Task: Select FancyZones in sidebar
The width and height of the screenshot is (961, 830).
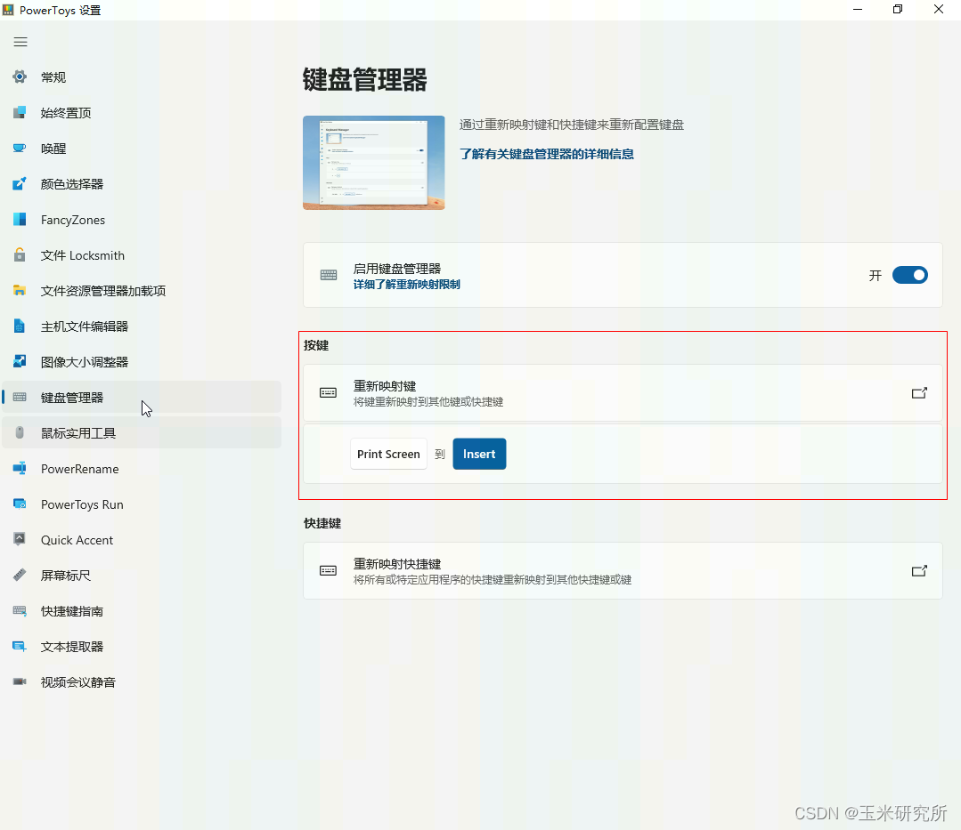Action: 142,219
